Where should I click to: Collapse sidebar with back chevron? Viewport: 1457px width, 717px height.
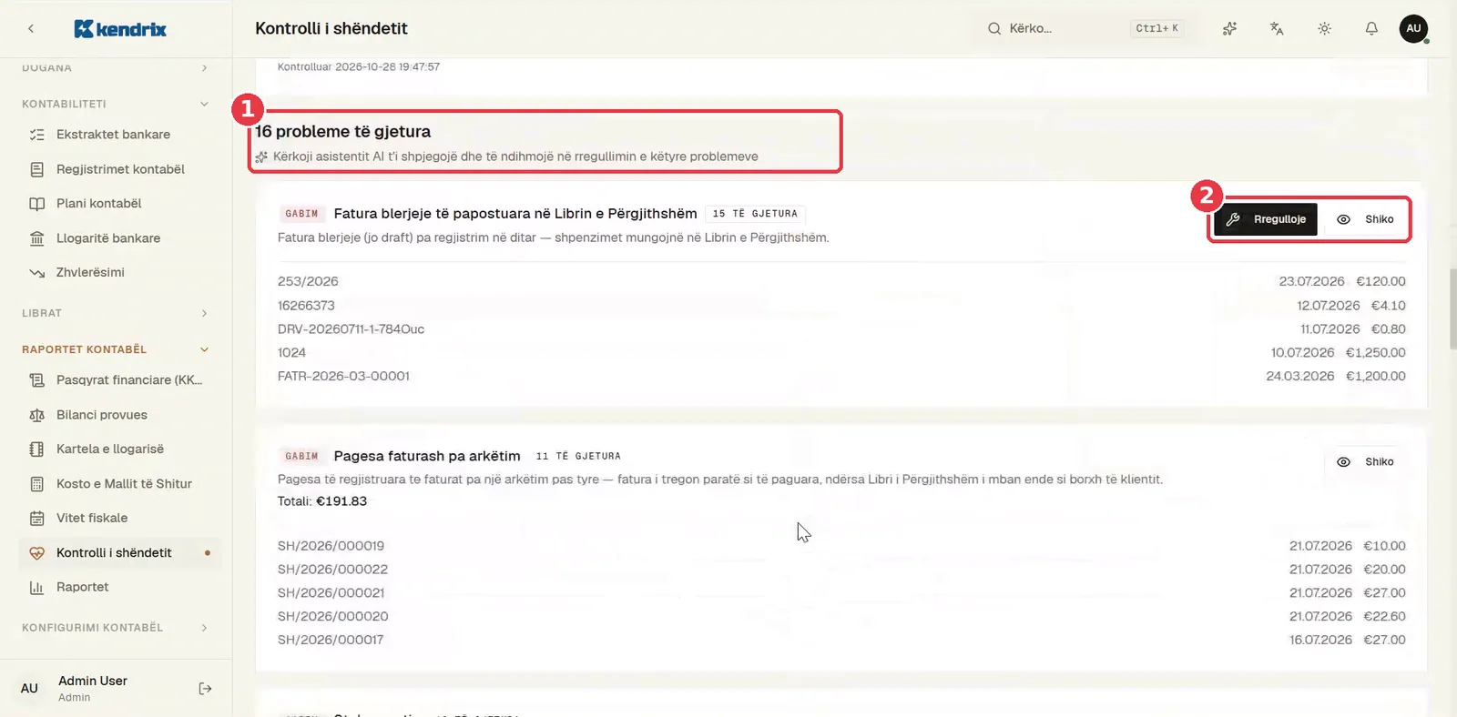pos(31,29)
